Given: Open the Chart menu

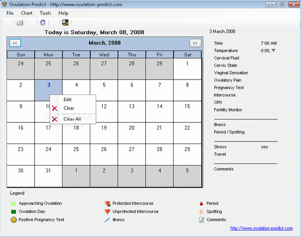Looking at the screenshot, I should click(27, 13).
